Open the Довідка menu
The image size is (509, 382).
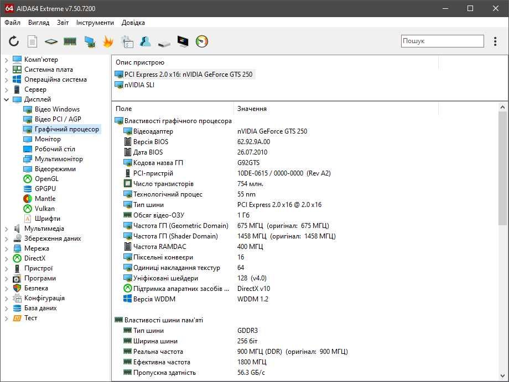[x=133, y=22]
